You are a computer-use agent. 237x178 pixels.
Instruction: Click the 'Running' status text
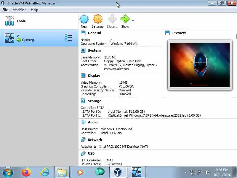[x=28, y=40]
